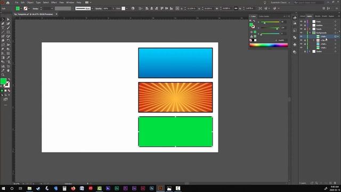The width and height of the screenshot is (341, 192).
Task: Open Edit Toolbar three-dots button
Action: click(6, 105)
